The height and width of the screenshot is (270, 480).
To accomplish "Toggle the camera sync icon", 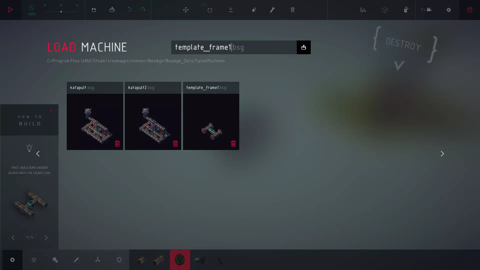I will pyautogui.click(x=426, y=10).
